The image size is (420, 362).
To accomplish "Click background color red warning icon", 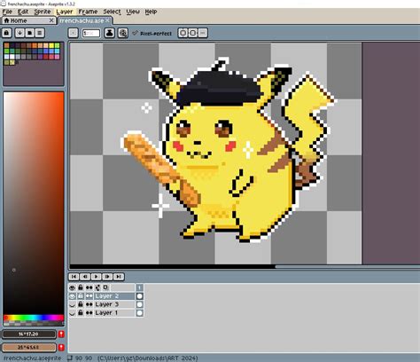I will pos(61,347).
